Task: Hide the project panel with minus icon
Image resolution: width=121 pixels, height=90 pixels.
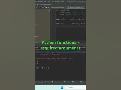Action: click(49, 7)
